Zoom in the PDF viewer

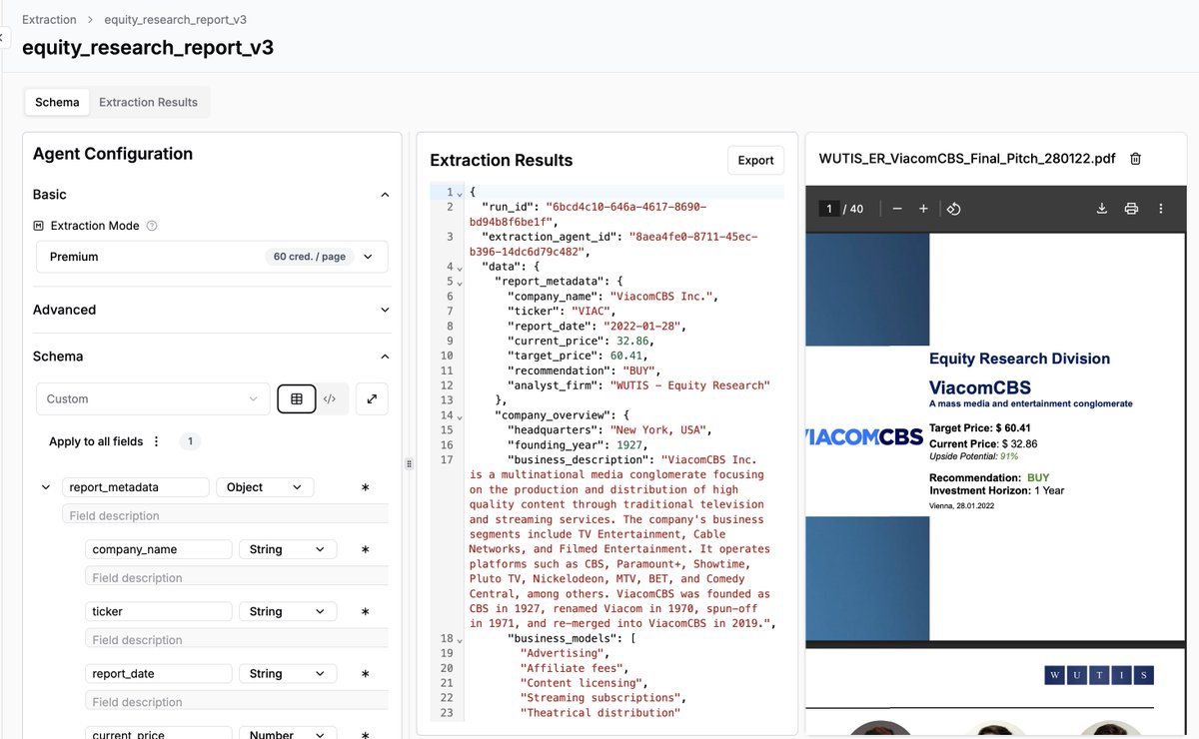[x=923, y=209]
